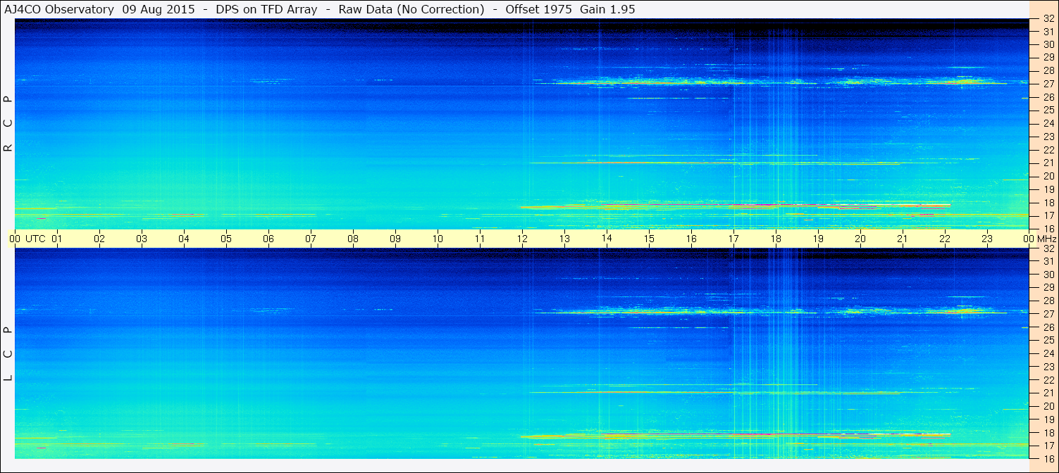1059x473 pixels.
Task: Click frequency label '29' in LCP panel
Action: pyautogui.click(x=1048, y=287)
